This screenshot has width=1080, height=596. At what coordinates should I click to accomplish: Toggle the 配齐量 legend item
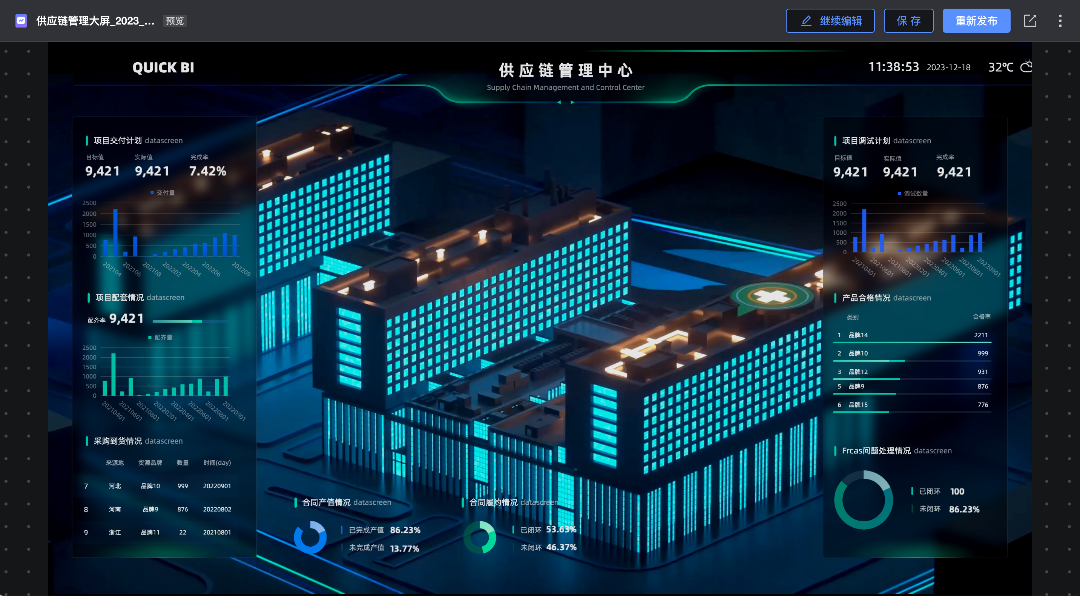[161, 337]
